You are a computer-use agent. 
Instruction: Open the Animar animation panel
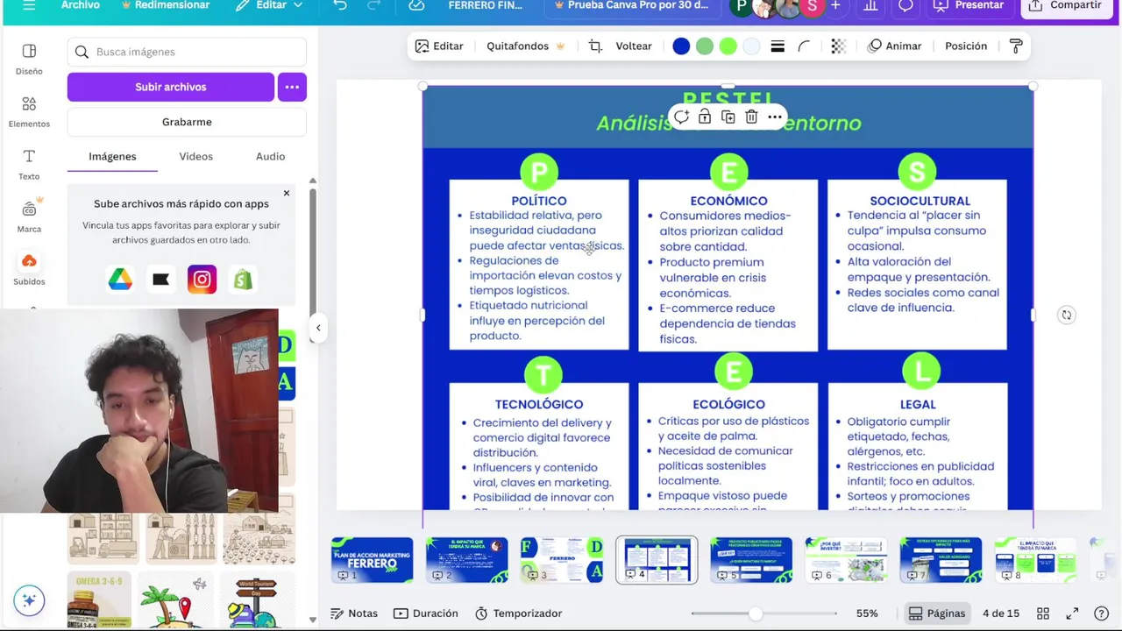tap(895, 46)
